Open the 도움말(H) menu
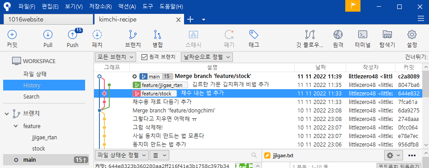This screenshot has width=429, height=168. 171,7
